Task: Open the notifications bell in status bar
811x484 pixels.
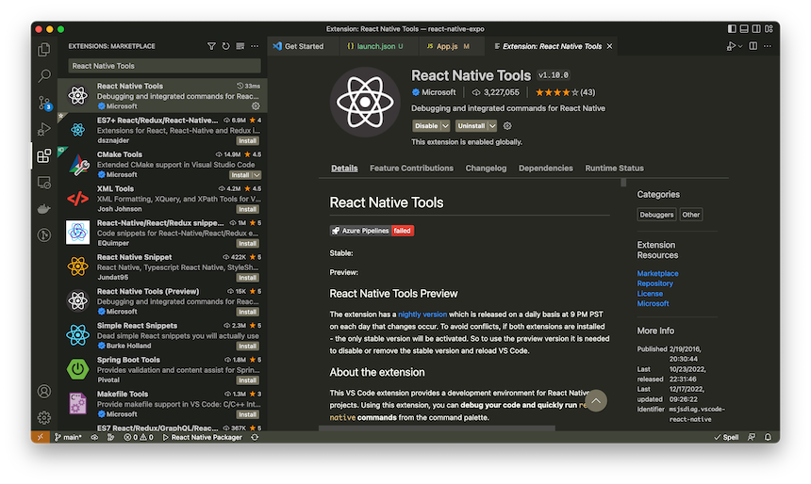Action: [x=768, y=437]
